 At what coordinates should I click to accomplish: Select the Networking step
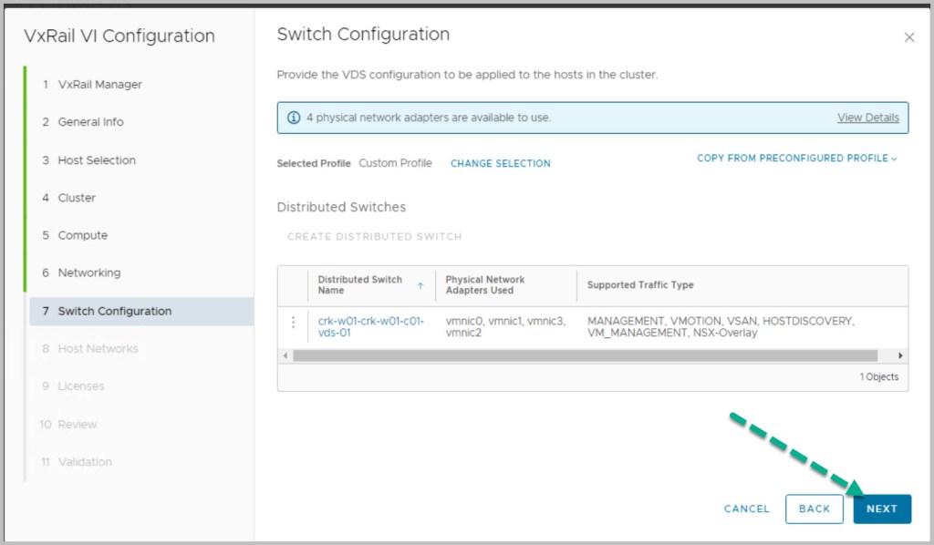[x=88, y=272]
